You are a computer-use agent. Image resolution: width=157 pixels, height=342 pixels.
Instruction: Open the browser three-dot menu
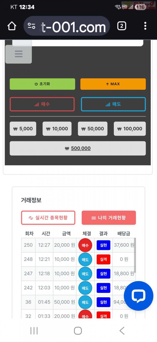coord(145,26)
